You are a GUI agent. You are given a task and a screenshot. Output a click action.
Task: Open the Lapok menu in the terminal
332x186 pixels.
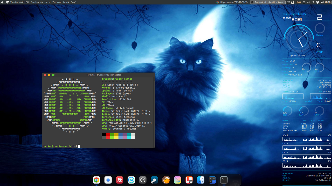66,2
